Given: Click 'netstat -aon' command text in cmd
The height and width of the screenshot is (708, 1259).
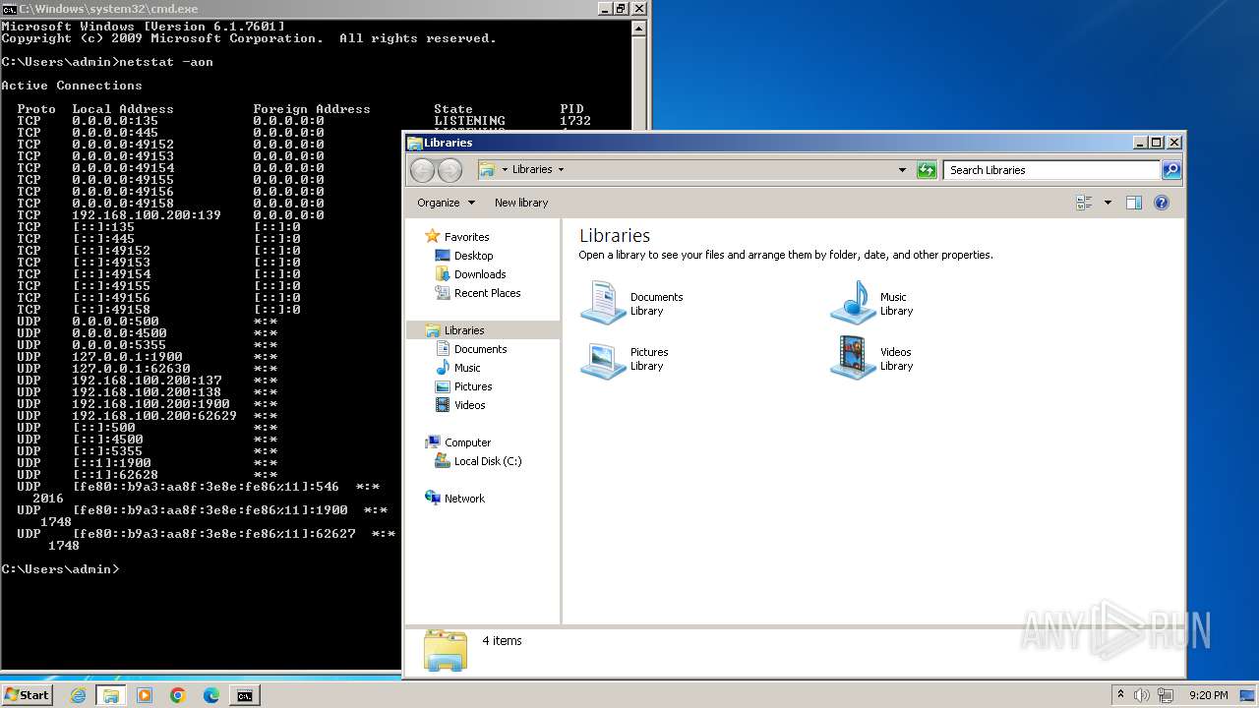Looking at the screenshot, I should 166,62.
